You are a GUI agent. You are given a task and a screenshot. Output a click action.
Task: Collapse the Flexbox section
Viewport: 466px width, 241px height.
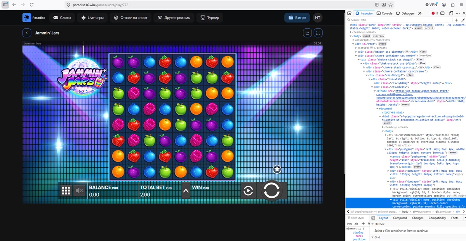click(372, 224)
